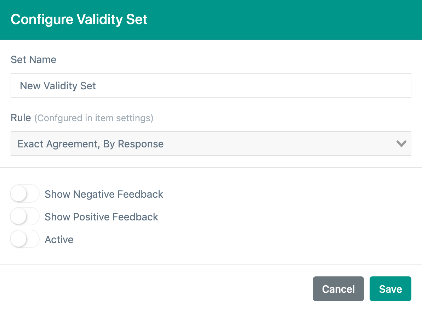Click the Configure Validity Set title
Image resolution: width=422 pixels, height=309 pixels.
pos(79,19)
